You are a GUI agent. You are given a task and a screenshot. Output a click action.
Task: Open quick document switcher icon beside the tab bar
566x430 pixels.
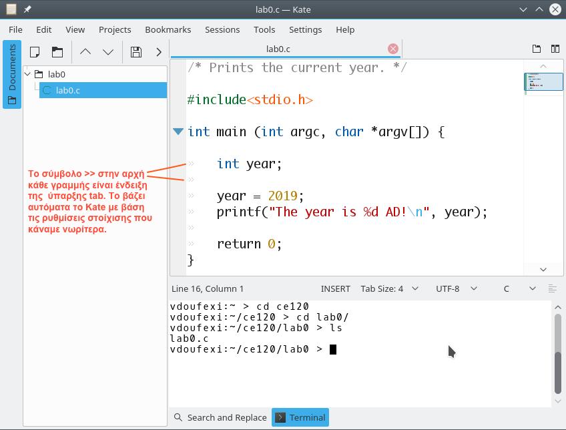click(537, 49)
